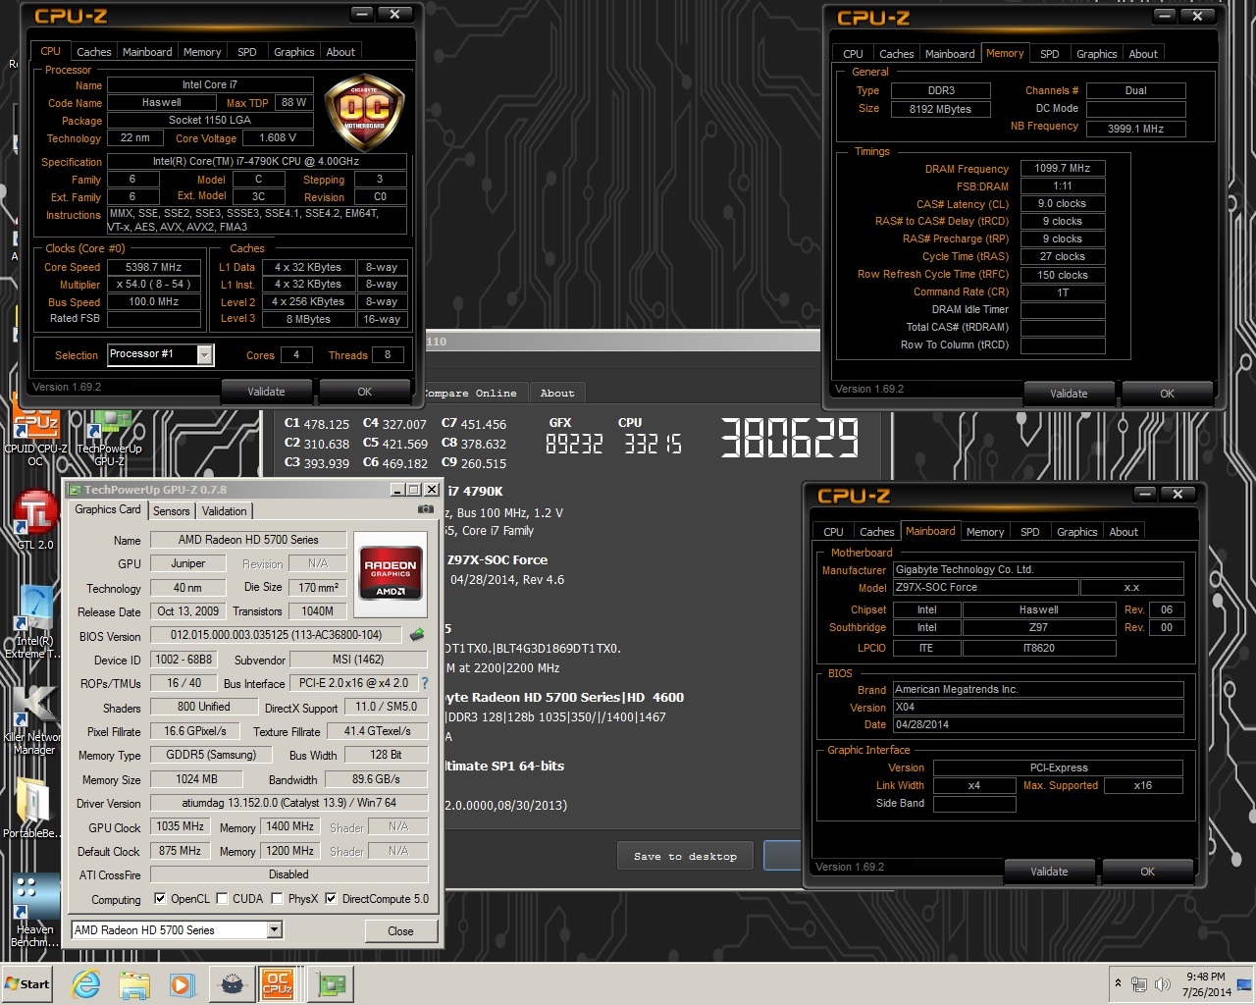The width and height of the screenshot is (1256, 1005).
Task: Toggle the DirectCompute 5.0 checkbox
Action: click(x=331, y=898)
